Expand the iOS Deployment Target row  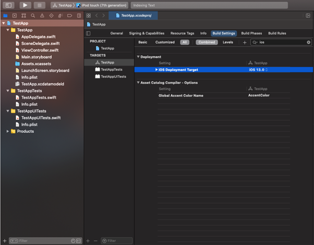point(156,70)
